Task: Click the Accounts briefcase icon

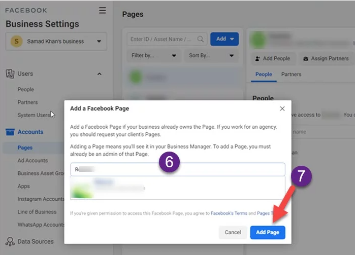Action: click(10, 132)
